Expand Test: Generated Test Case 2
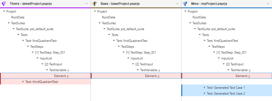This screenshot has width=272, height=101. click(205, 94)
